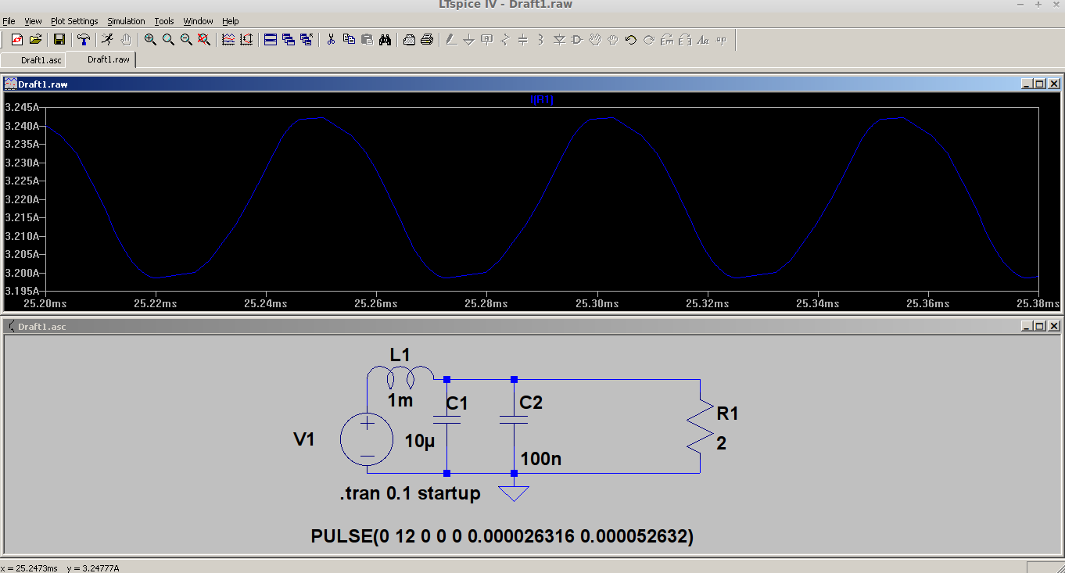Maximize the Draft1.raw plot window

click(x=1039, y=84)
